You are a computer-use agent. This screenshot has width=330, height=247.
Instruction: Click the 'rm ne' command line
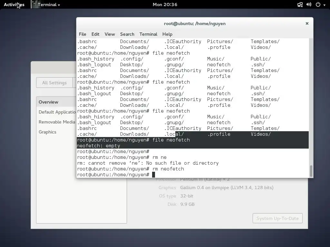tap(159, 157)
